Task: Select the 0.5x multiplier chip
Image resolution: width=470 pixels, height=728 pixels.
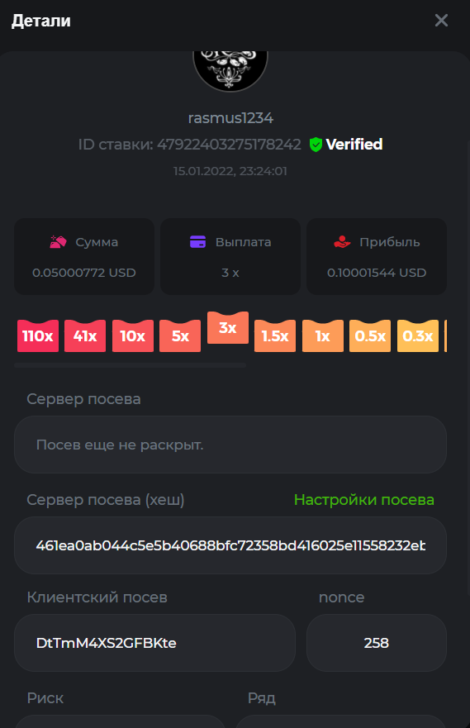Action: click(370, 335)
